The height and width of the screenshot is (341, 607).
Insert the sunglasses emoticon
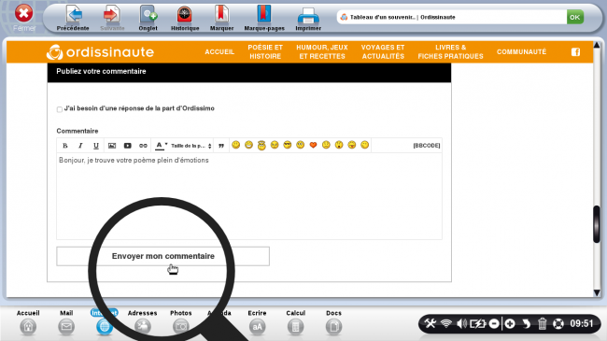[288, 145]
